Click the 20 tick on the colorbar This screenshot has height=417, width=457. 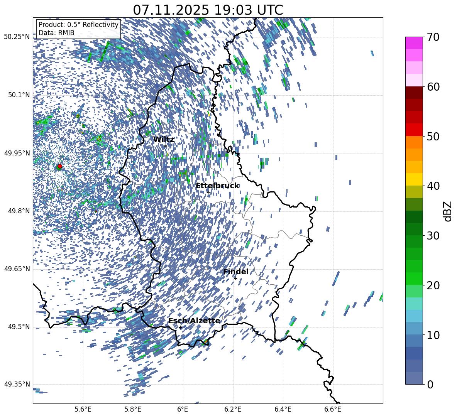[x=433, y=285]
